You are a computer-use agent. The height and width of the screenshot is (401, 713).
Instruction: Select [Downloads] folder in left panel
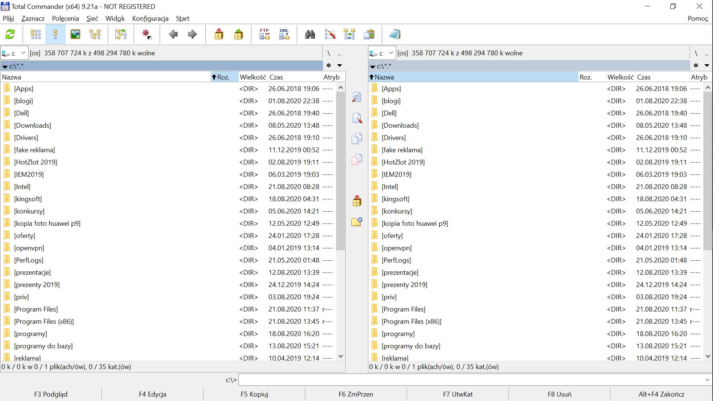[x=33, y=125]
